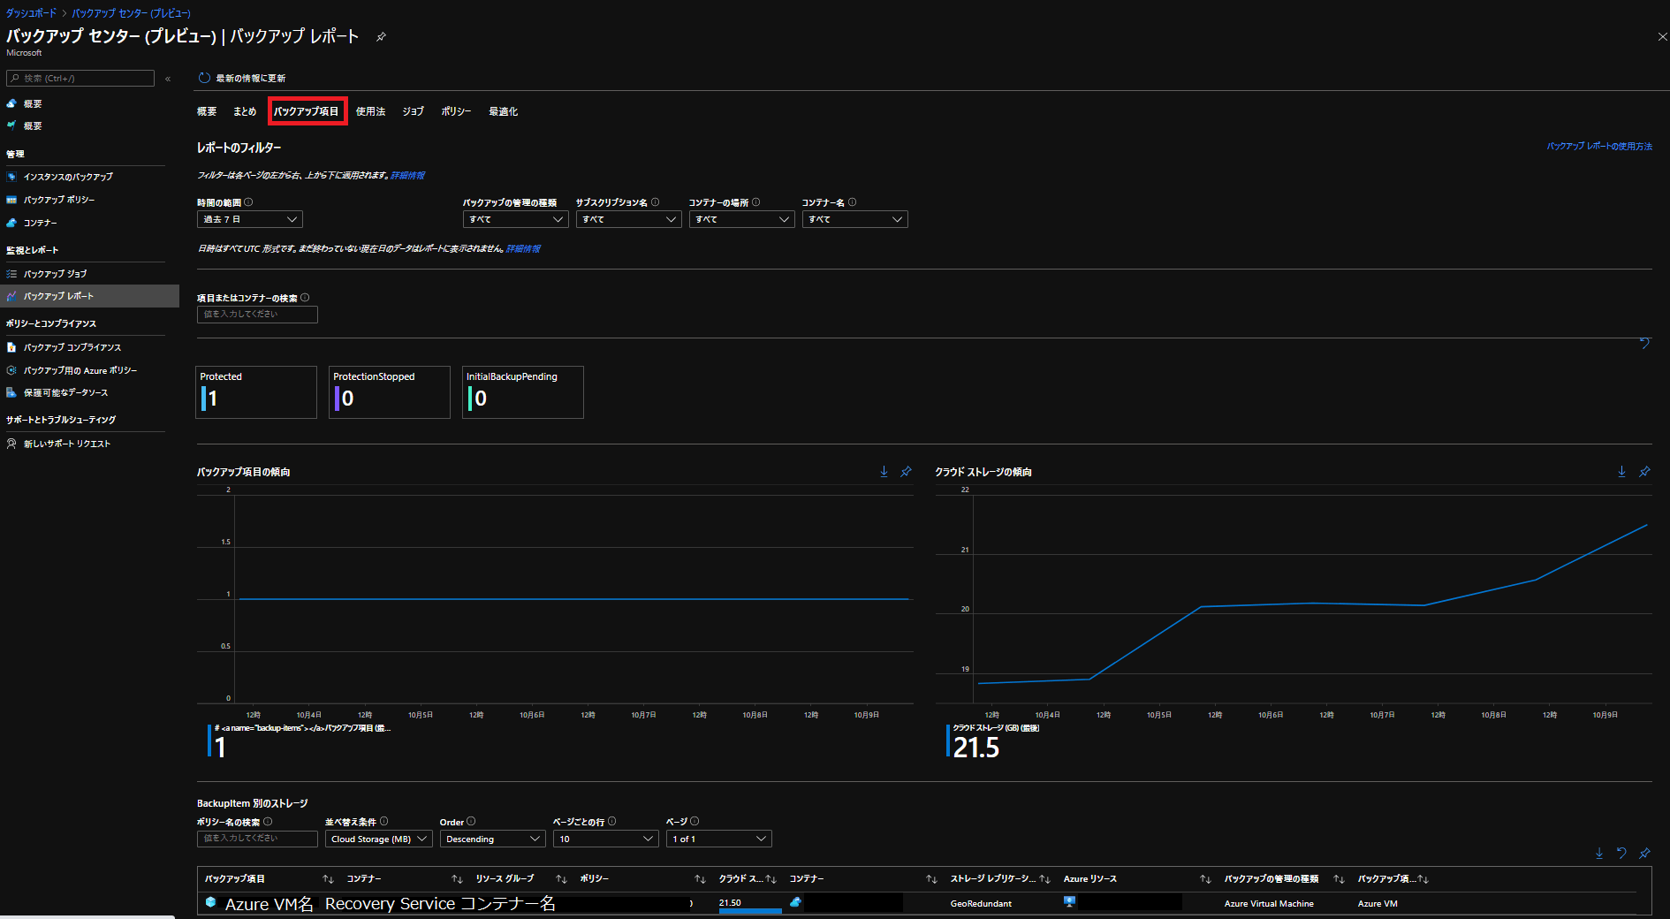Open the 時間の範囲 dropdown showing 過去 7 日

point(250,219)
